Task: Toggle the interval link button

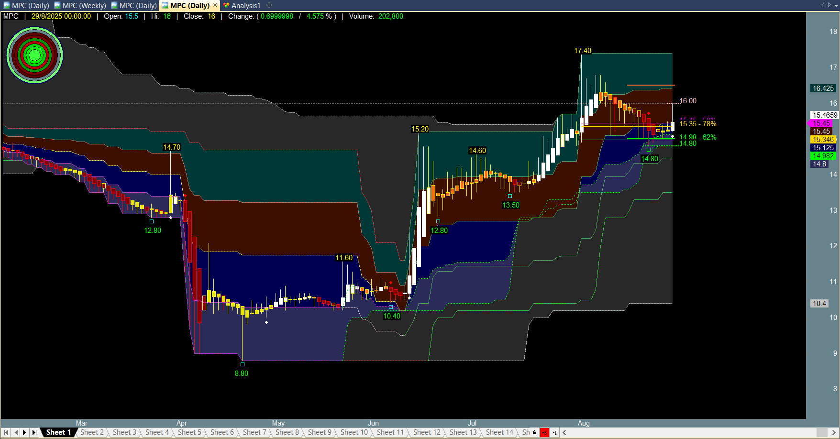Action: 554,432
